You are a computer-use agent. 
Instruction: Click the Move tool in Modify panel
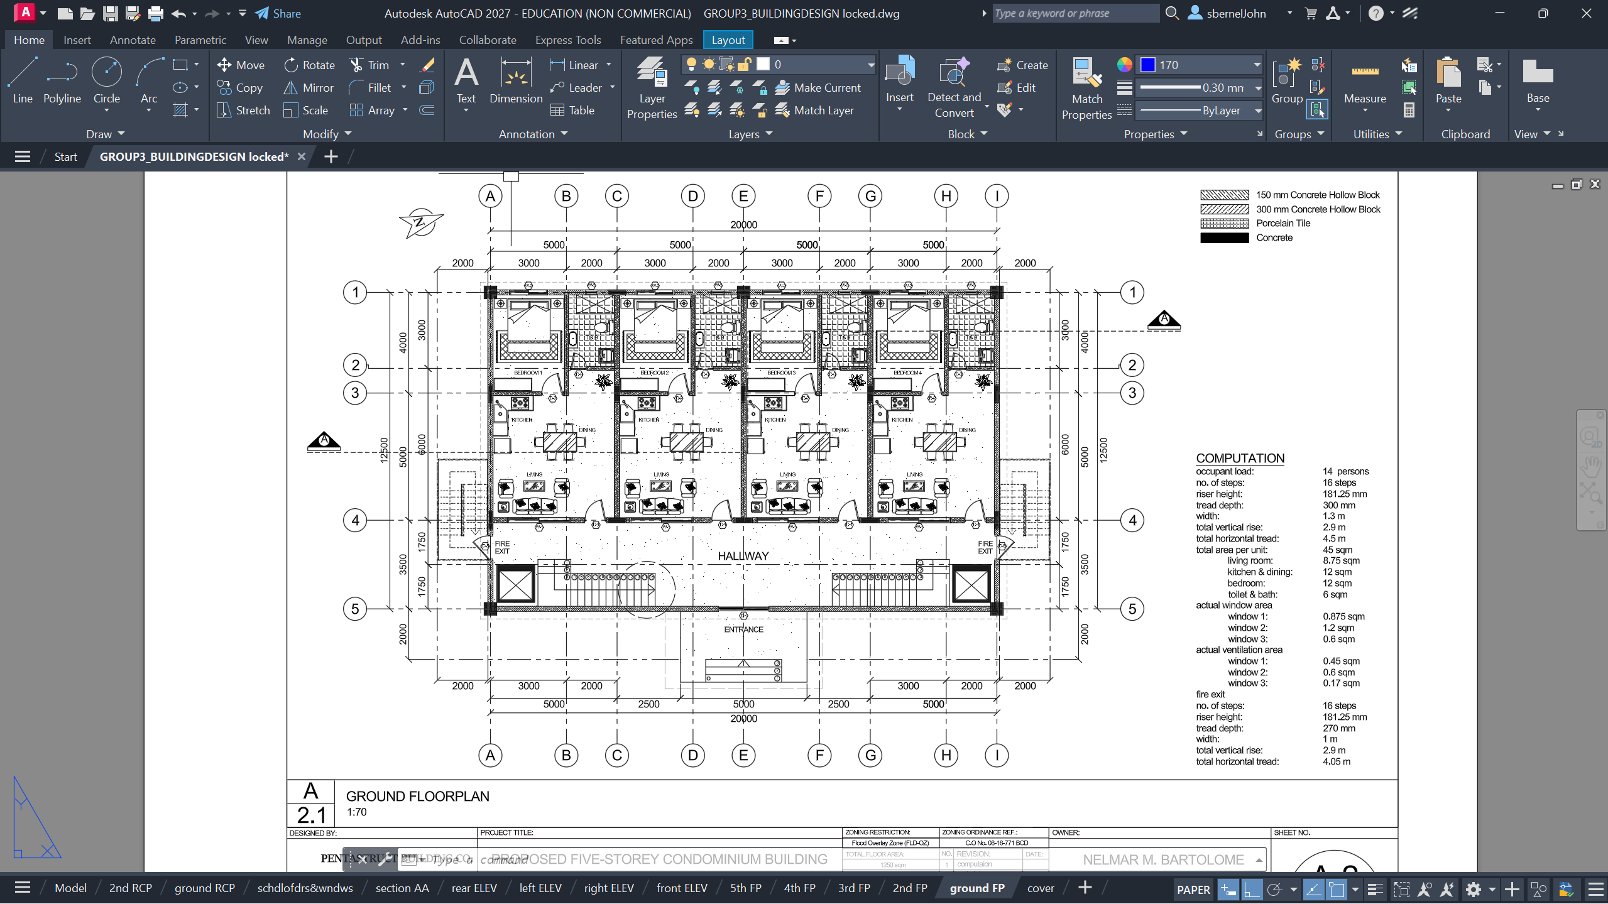coord(241,65)
